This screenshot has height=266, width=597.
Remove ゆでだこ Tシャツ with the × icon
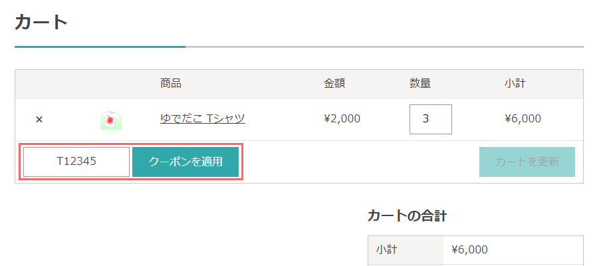point(39,119)
